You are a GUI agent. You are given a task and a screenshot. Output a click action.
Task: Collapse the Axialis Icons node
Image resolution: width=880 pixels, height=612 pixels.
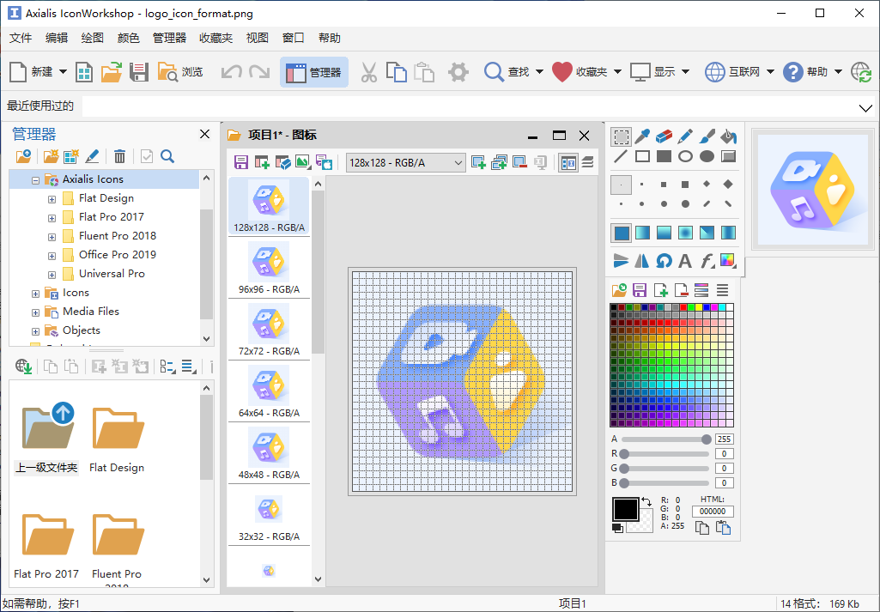(x=35, y=180)
